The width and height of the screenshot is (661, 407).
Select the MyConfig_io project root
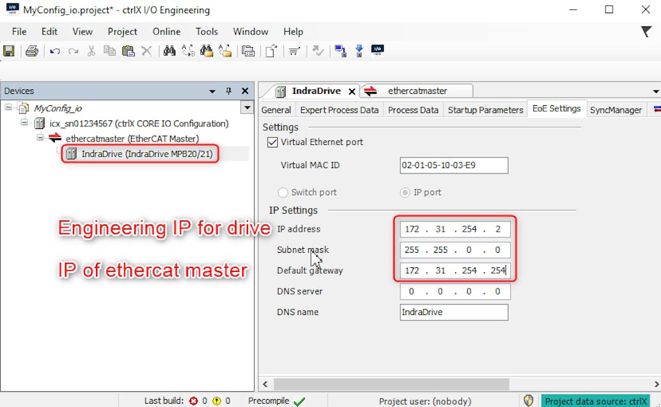(58, 109)
